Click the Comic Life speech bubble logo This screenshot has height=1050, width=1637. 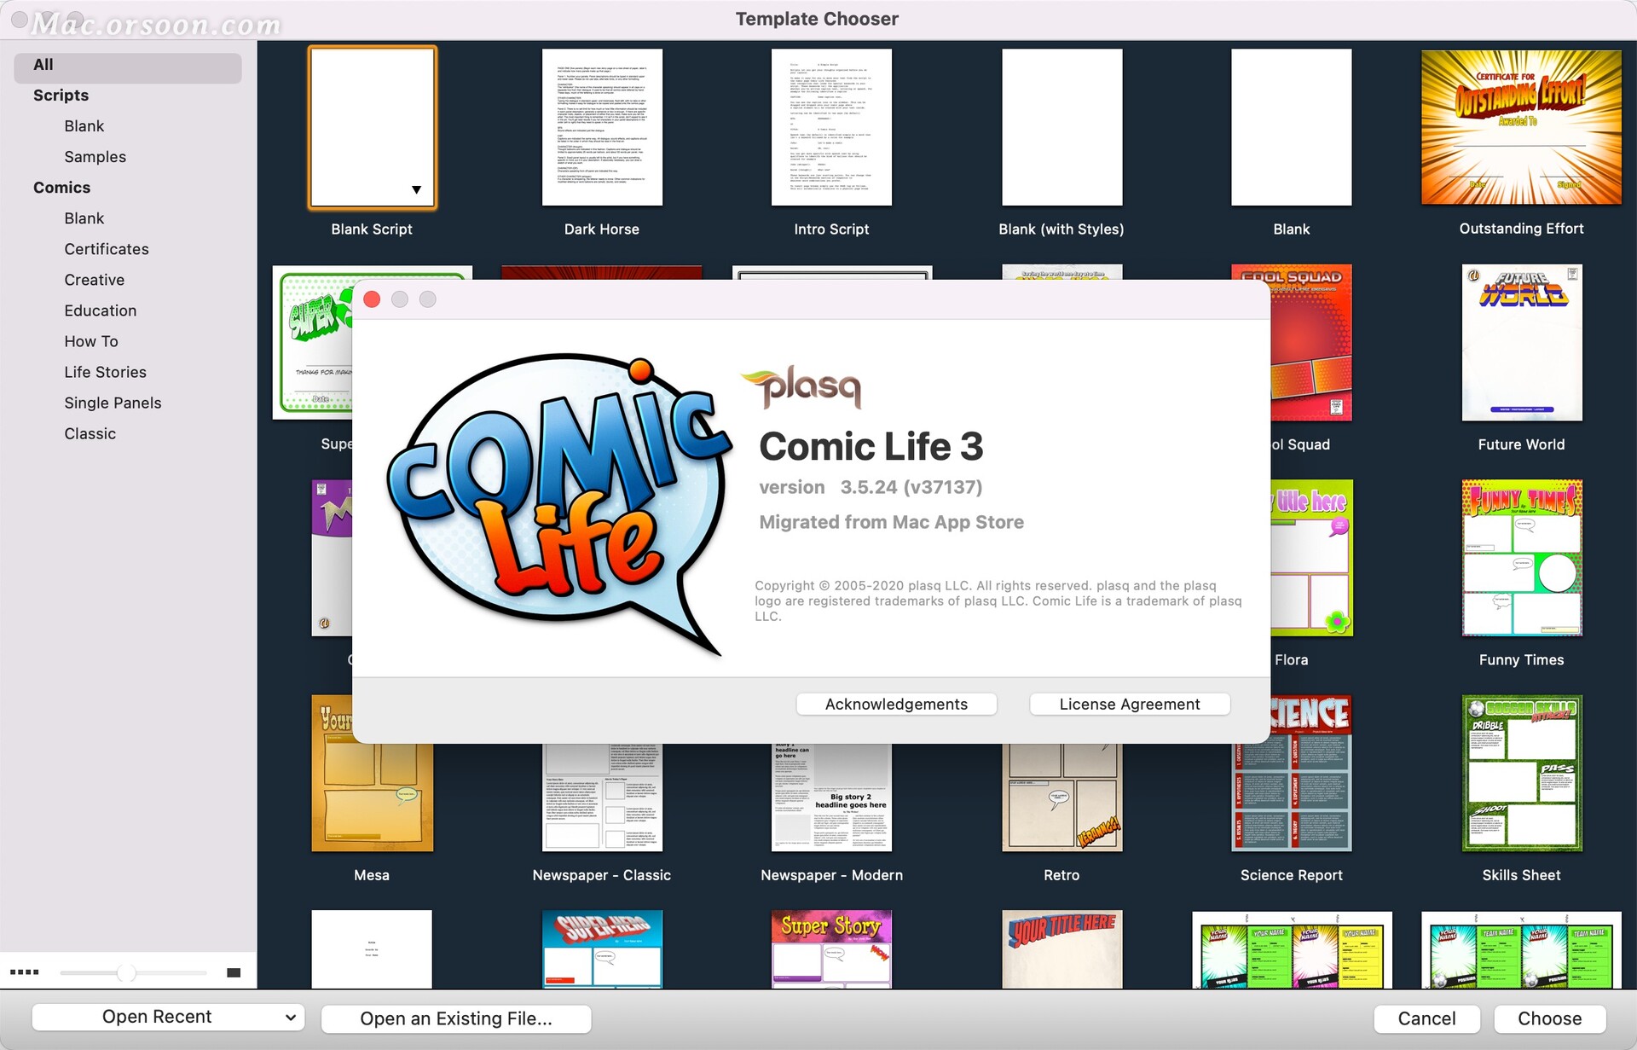click(x=558, y=503)
